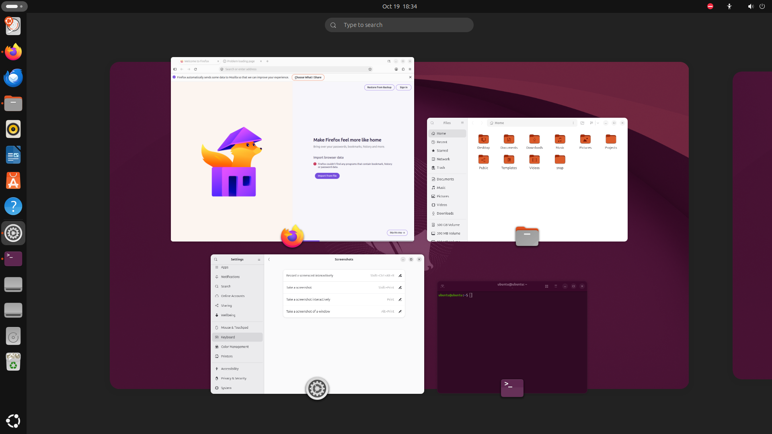Open the Downloads folder in Files window

(534, 142)
